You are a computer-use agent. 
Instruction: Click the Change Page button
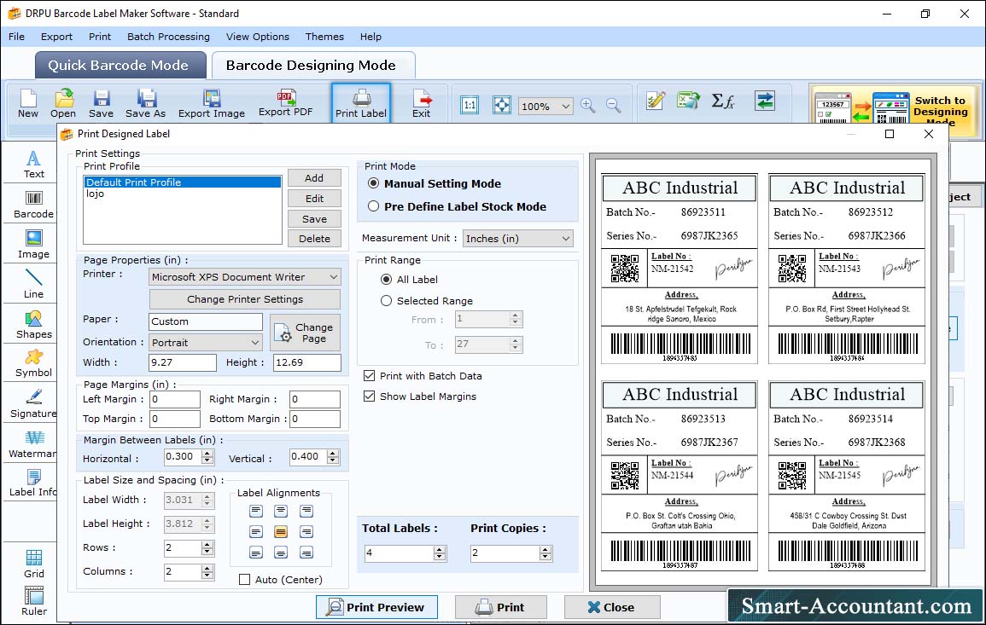305,333
